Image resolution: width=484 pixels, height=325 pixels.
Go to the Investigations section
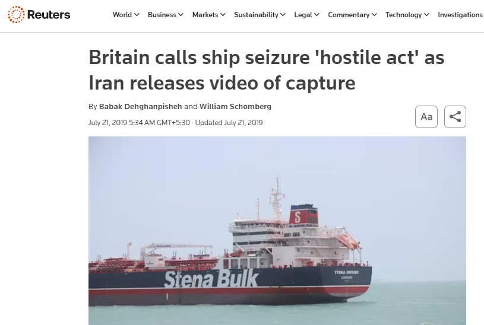(460, 15)
